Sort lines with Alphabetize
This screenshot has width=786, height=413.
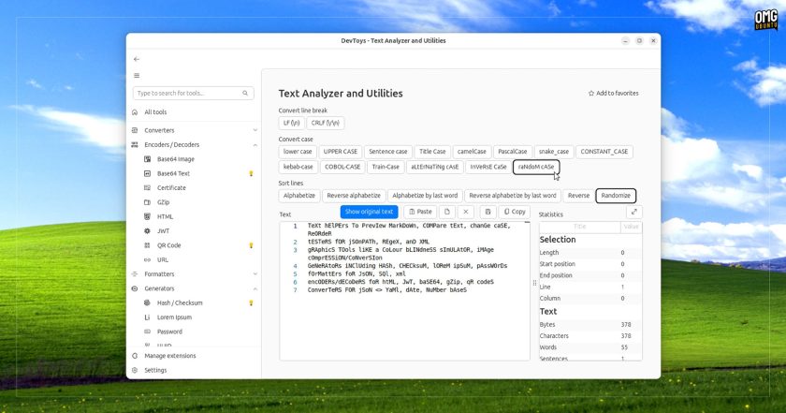(x=299, y=196)
